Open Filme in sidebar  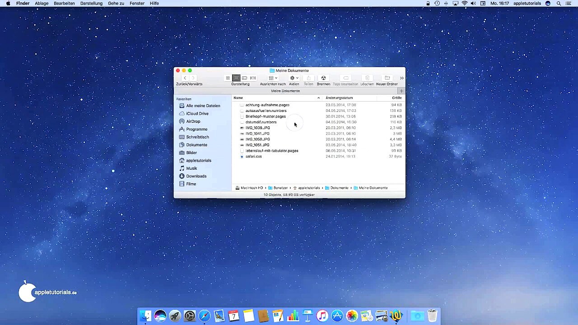click(x=188, y=184)
